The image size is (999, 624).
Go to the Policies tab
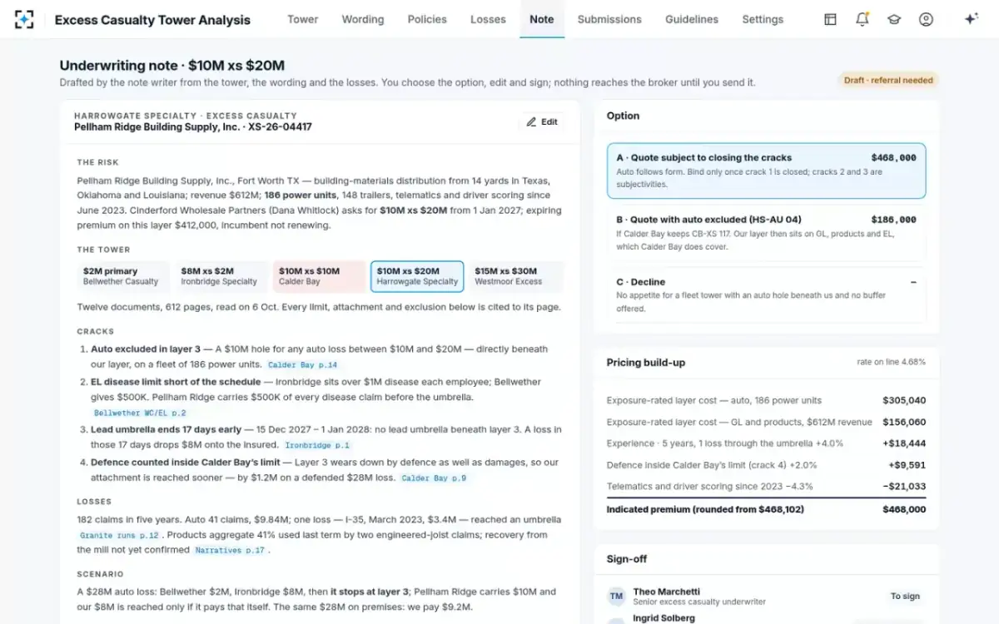tap(427, 19)
